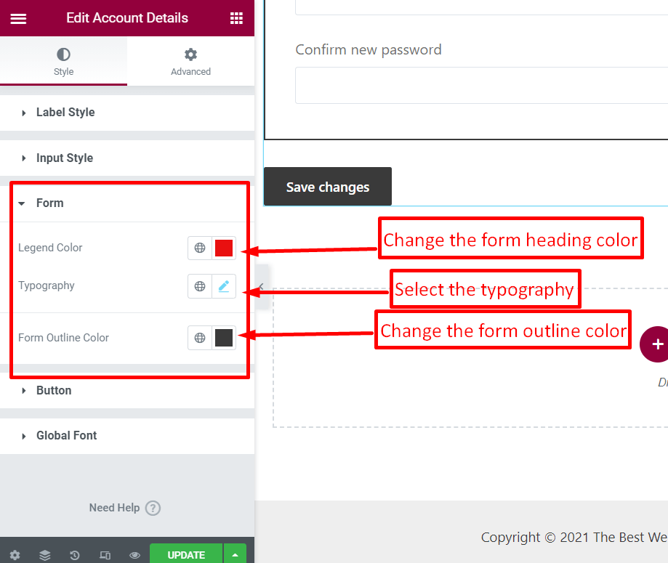This screenshot has width=668, height=563.
Task: Open page Settings with the gear icon
Action: click(15, 554)
